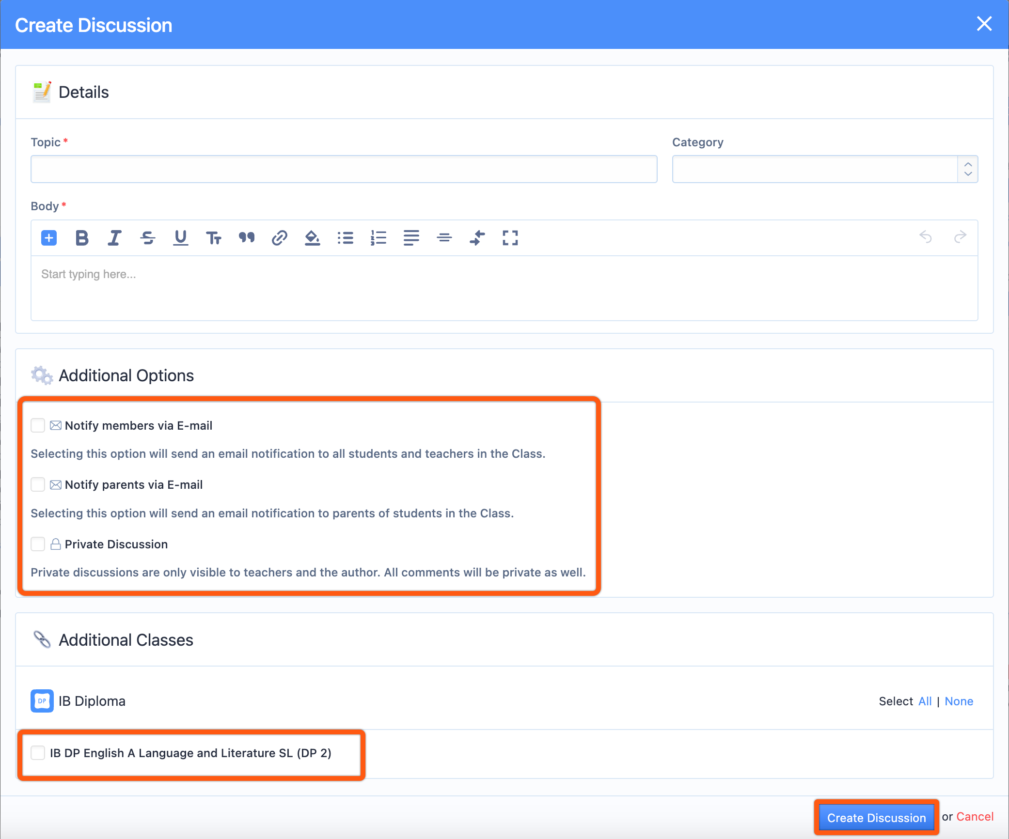Insert a block quote

(247, 237)
